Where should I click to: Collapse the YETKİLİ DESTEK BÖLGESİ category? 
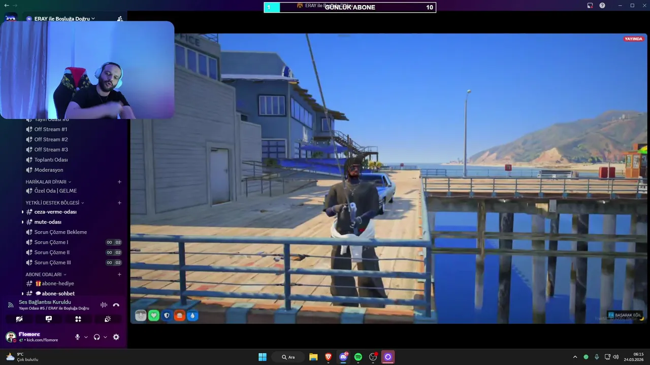coord(55,203)
